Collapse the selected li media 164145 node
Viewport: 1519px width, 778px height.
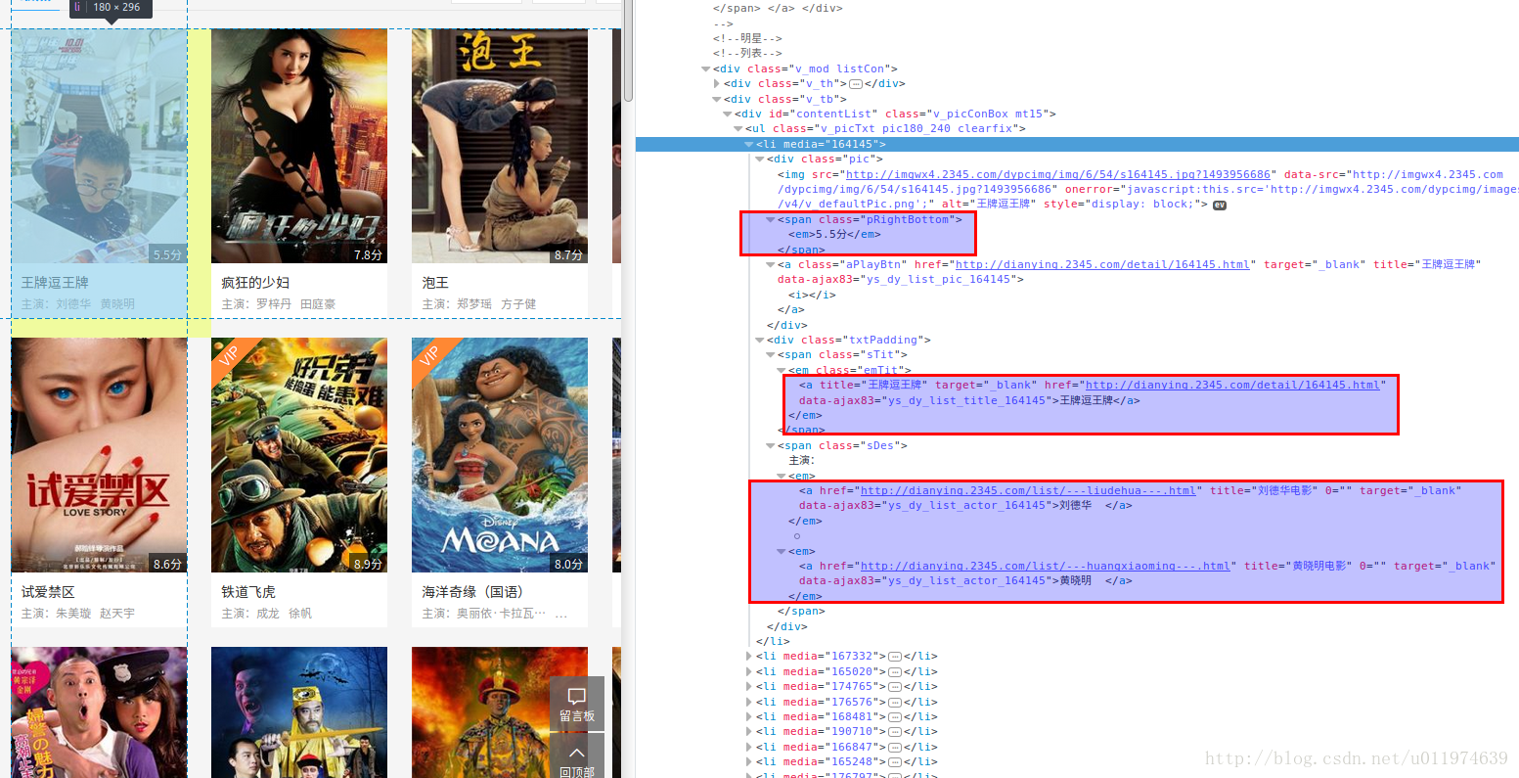click(x=749, y=145)
